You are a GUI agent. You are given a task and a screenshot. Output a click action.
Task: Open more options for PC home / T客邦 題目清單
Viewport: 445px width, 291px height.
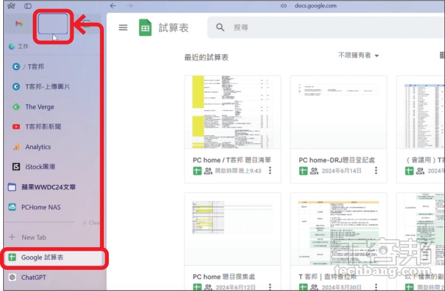point(270,171)
